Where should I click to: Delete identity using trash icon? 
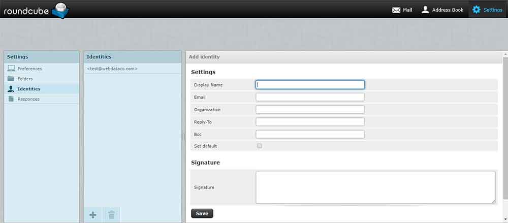click(x=111, y=215)
